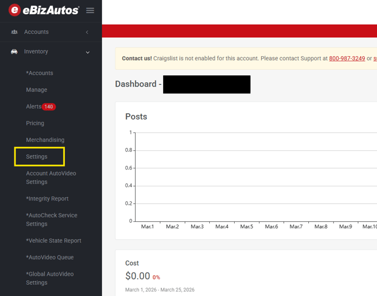Open the *AutoVideo Queue

coord(50,257)
